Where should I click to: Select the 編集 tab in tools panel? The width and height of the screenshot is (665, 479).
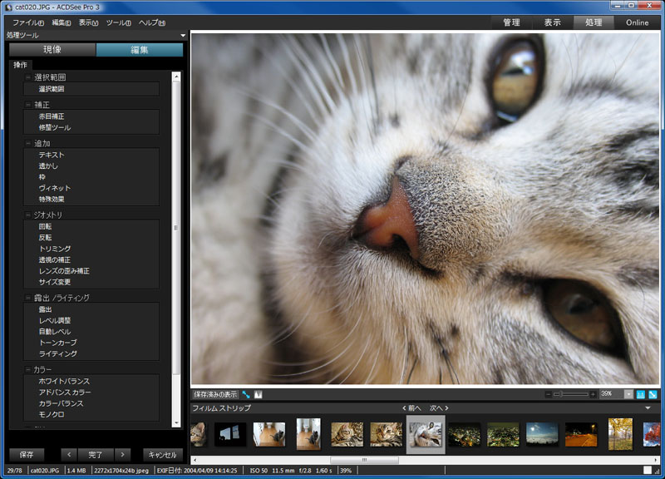point(140,50)
